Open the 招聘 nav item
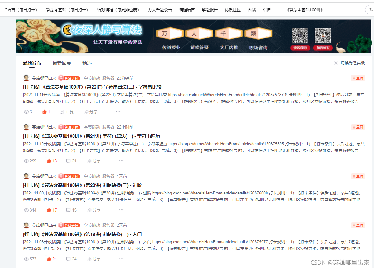 pos(266,10)
